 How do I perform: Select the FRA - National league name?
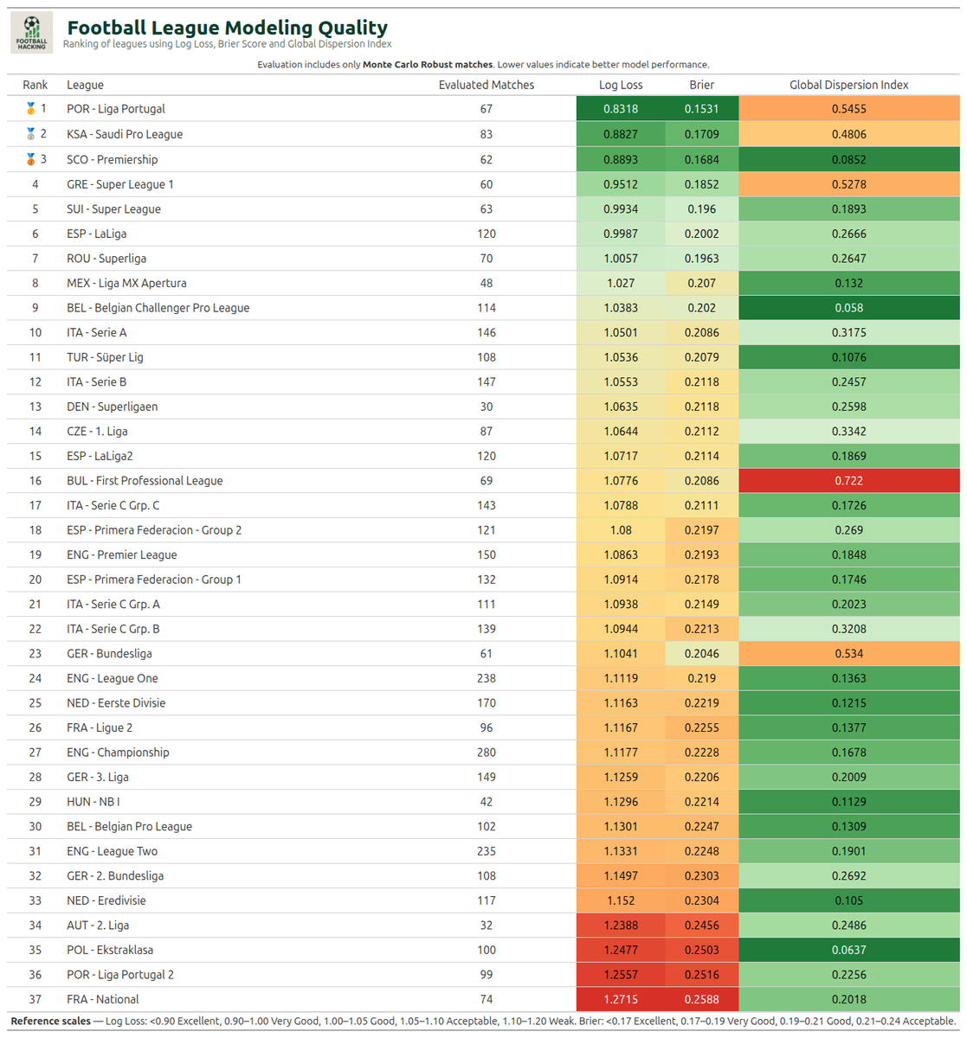coord(103,999)
